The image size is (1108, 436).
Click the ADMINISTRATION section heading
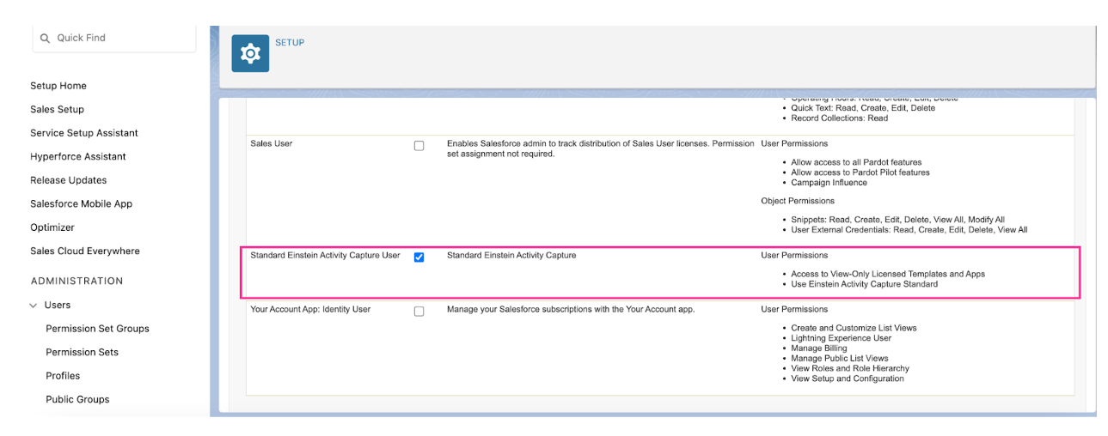(77, 281)
